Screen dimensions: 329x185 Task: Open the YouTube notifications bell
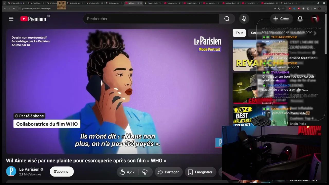pos(300,19)
